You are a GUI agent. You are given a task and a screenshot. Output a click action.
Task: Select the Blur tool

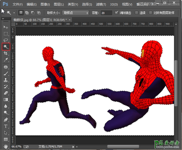[6, 106]
